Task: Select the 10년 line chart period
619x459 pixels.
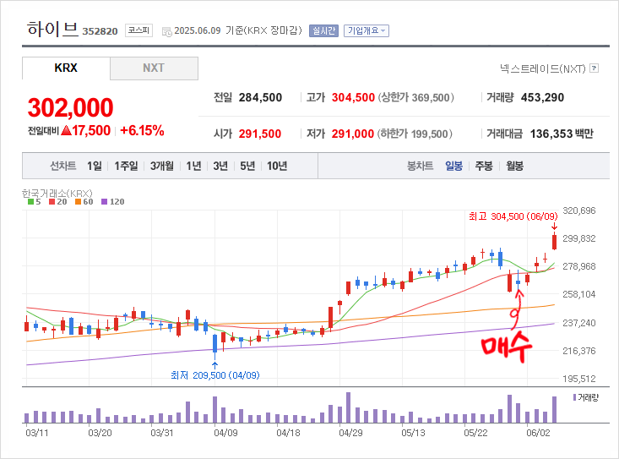Action: coord(277,166)
